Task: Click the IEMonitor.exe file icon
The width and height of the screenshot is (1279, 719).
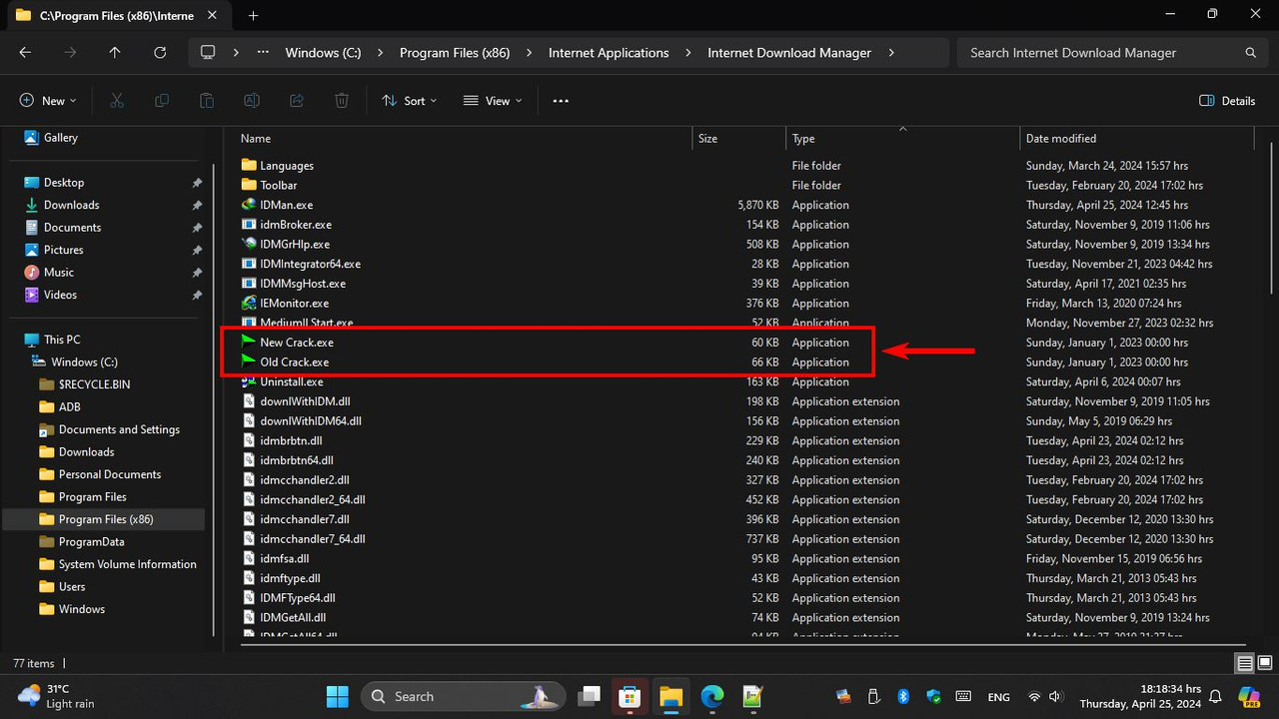Action: coord(249,303)
